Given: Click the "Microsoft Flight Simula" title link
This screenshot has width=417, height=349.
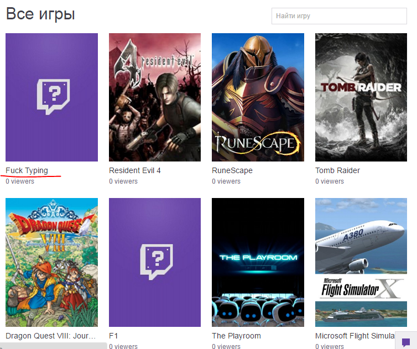Looking at the screenshot, I should [x=355, y=336].
